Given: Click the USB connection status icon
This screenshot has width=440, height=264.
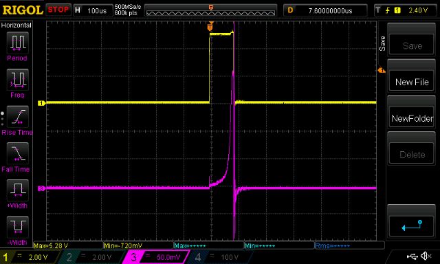Looking at the screenshot, I should tap(412, 256).
